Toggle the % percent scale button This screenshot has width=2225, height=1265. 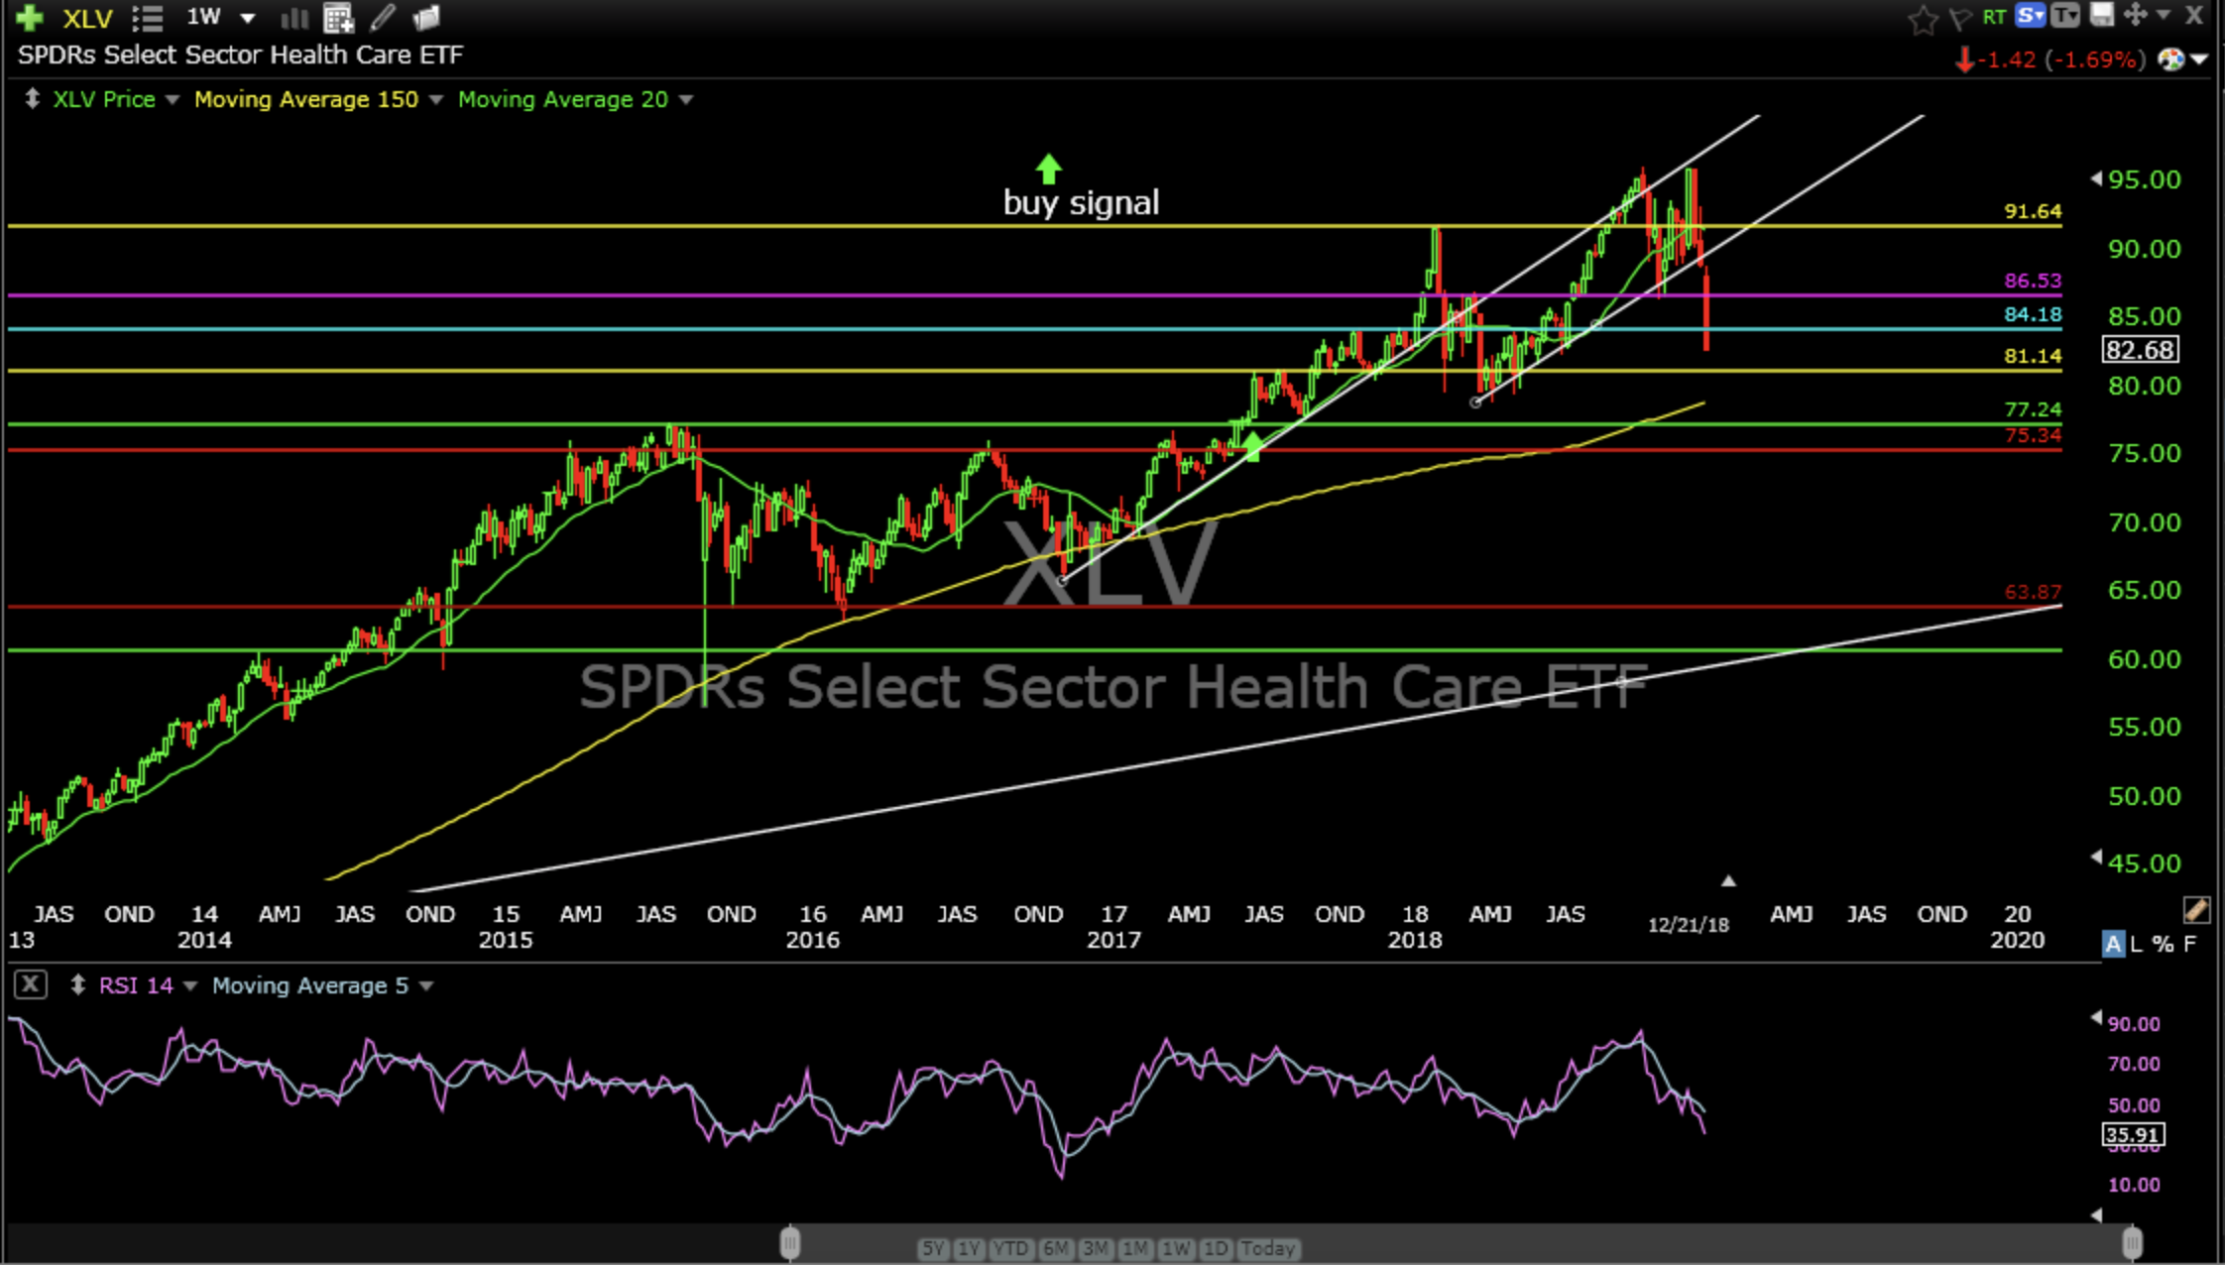(2164, 944)
